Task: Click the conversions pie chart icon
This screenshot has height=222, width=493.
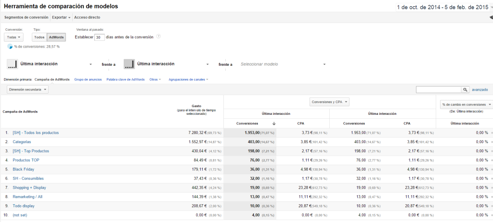Action: [x=10, y=47]
